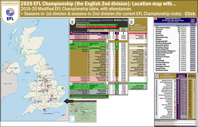Select Norwich City crest on the map
The height and width of the screenshot is (127, 198).
tap(63, 88)
